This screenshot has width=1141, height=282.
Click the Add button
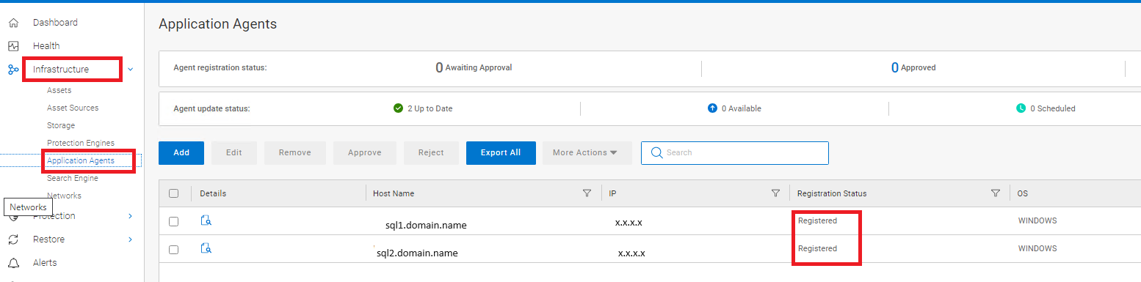[x=181, y=153]
